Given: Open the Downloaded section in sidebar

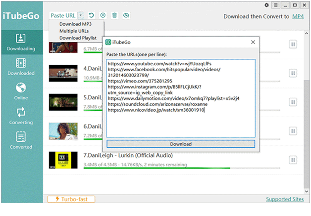Looking at the screenshot, I should [21, 67].
